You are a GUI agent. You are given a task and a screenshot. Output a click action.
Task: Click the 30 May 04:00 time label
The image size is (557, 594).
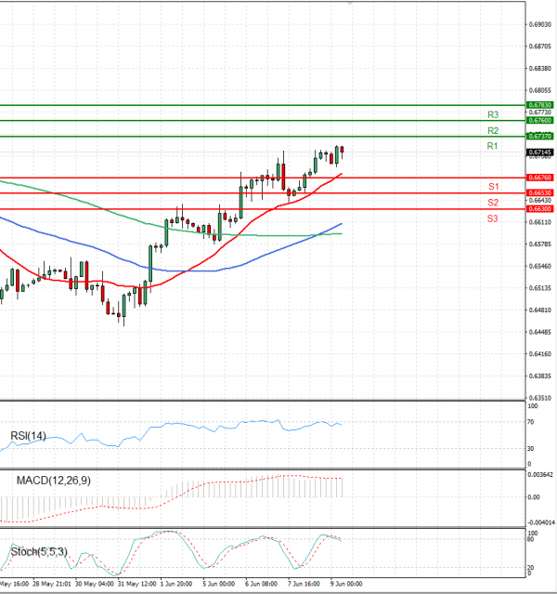click(x=95, y=584)
